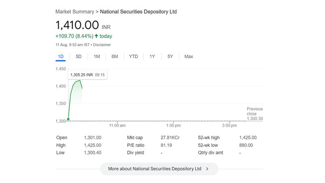The height and width of the screenshot is (183, 325).
Task: Switch to the YTD tab
Action: [133, 57]
